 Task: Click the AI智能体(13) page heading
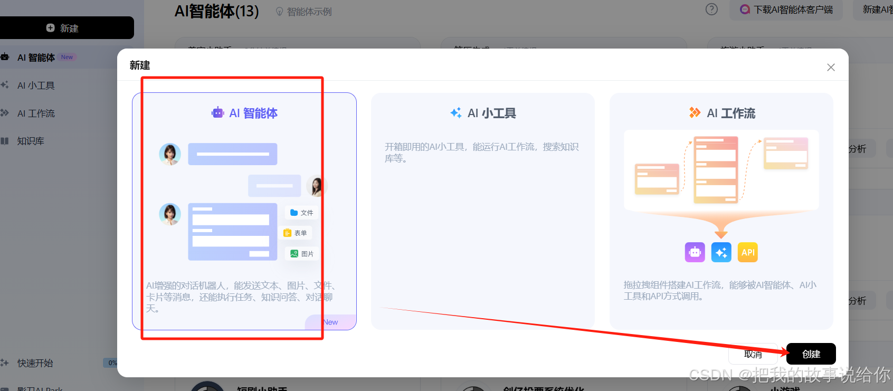[217, 11]
